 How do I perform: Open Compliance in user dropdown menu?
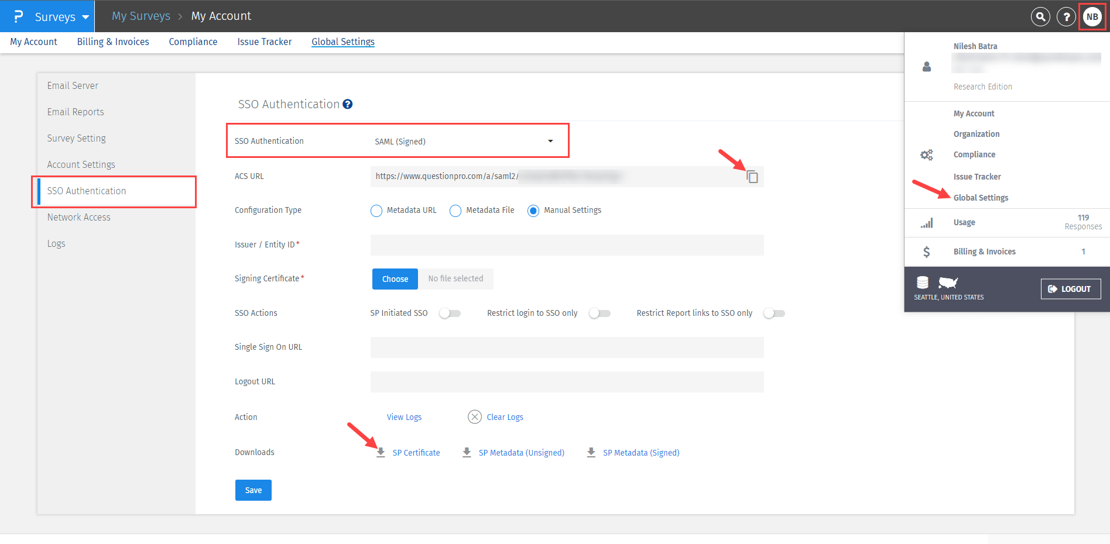coord(974,154)
